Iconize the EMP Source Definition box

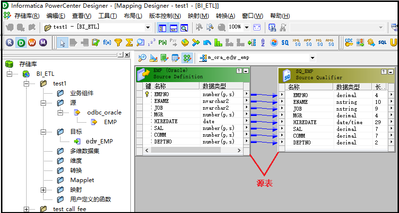246,71
